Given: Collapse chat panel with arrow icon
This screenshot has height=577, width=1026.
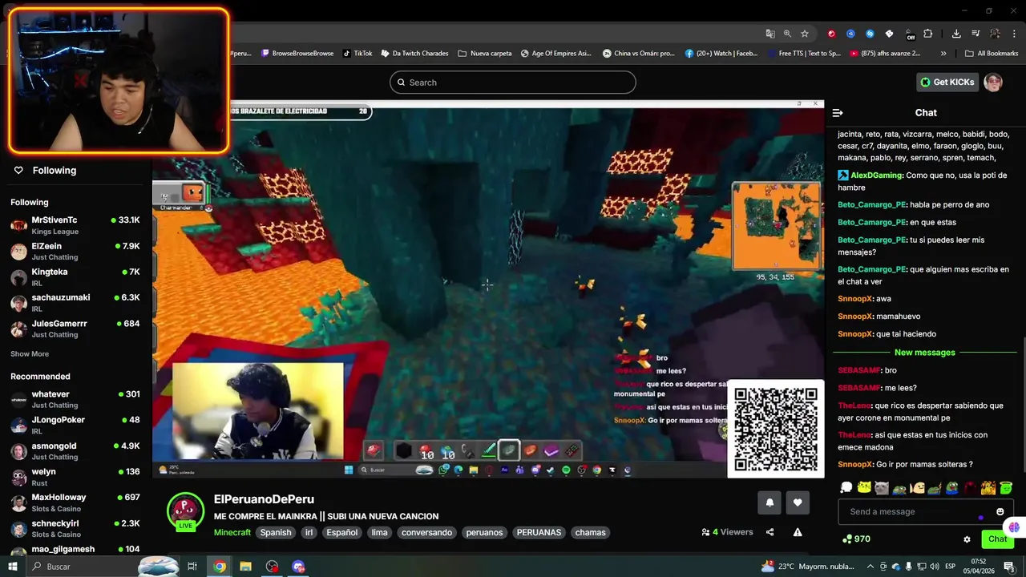Looking at the screenshot, I should click(838, 113).
